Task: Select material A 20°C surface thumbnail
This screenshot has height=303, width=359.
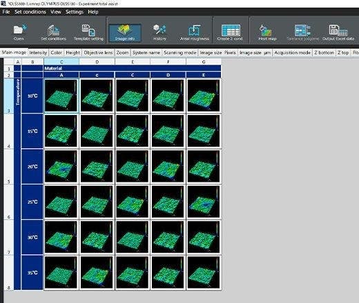Action: point(61,167)
